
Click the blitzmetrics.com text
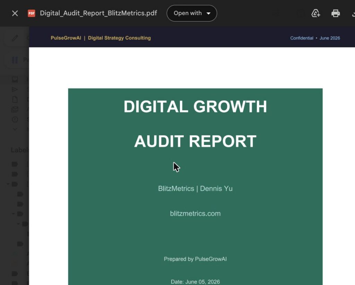pyautogui.click(x=196, y=213)
